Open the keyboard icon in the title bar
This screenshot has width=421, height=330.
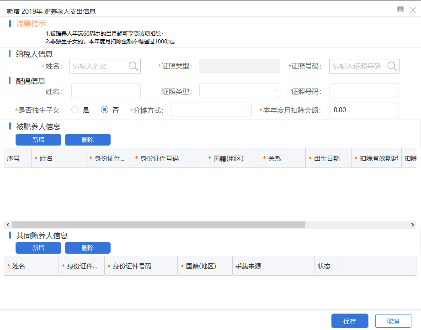[400, 10]
